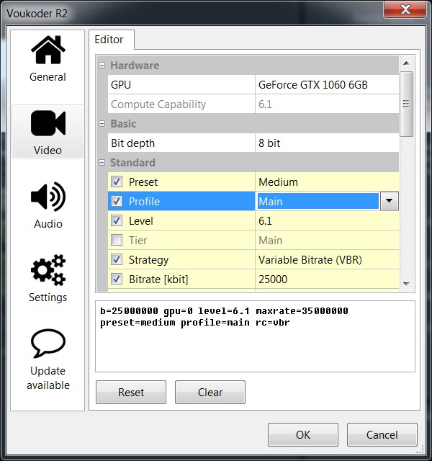Confirm with the OK button
Image resolution: width=432 pixels, height=461 pixels.
tap(303, 435)
